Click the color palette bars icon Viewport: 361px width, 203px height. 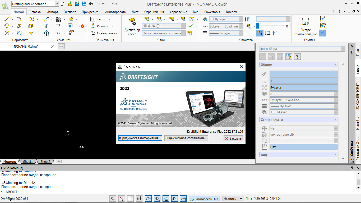(x=247, y=19)
